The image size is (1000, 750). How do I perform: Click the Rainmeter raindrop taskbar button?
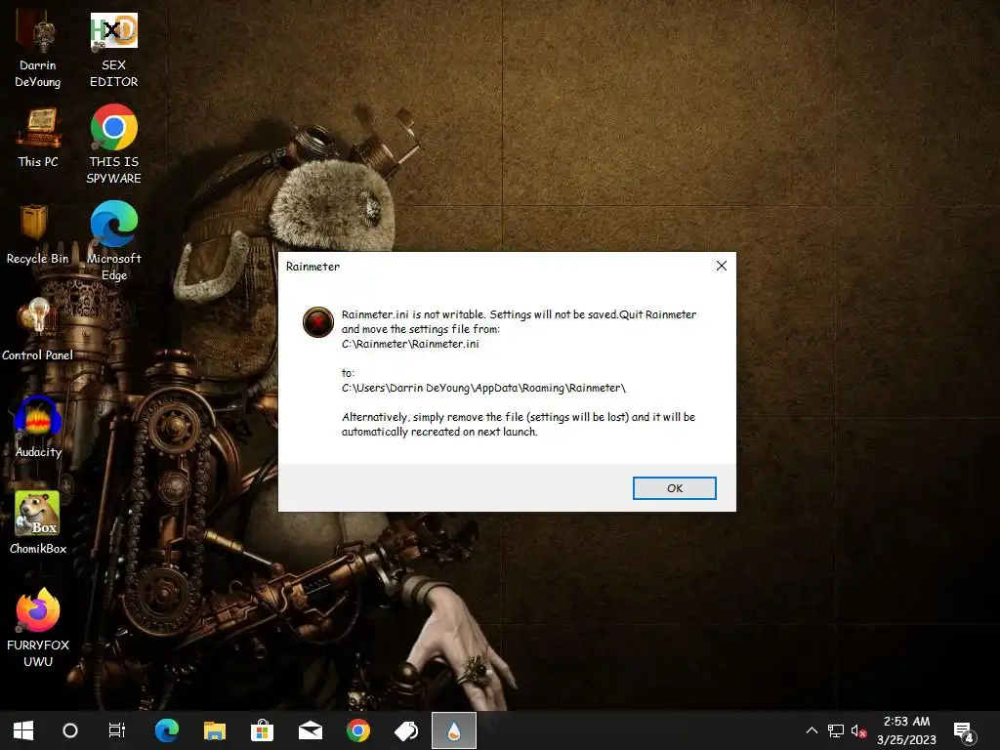[453, 730]
